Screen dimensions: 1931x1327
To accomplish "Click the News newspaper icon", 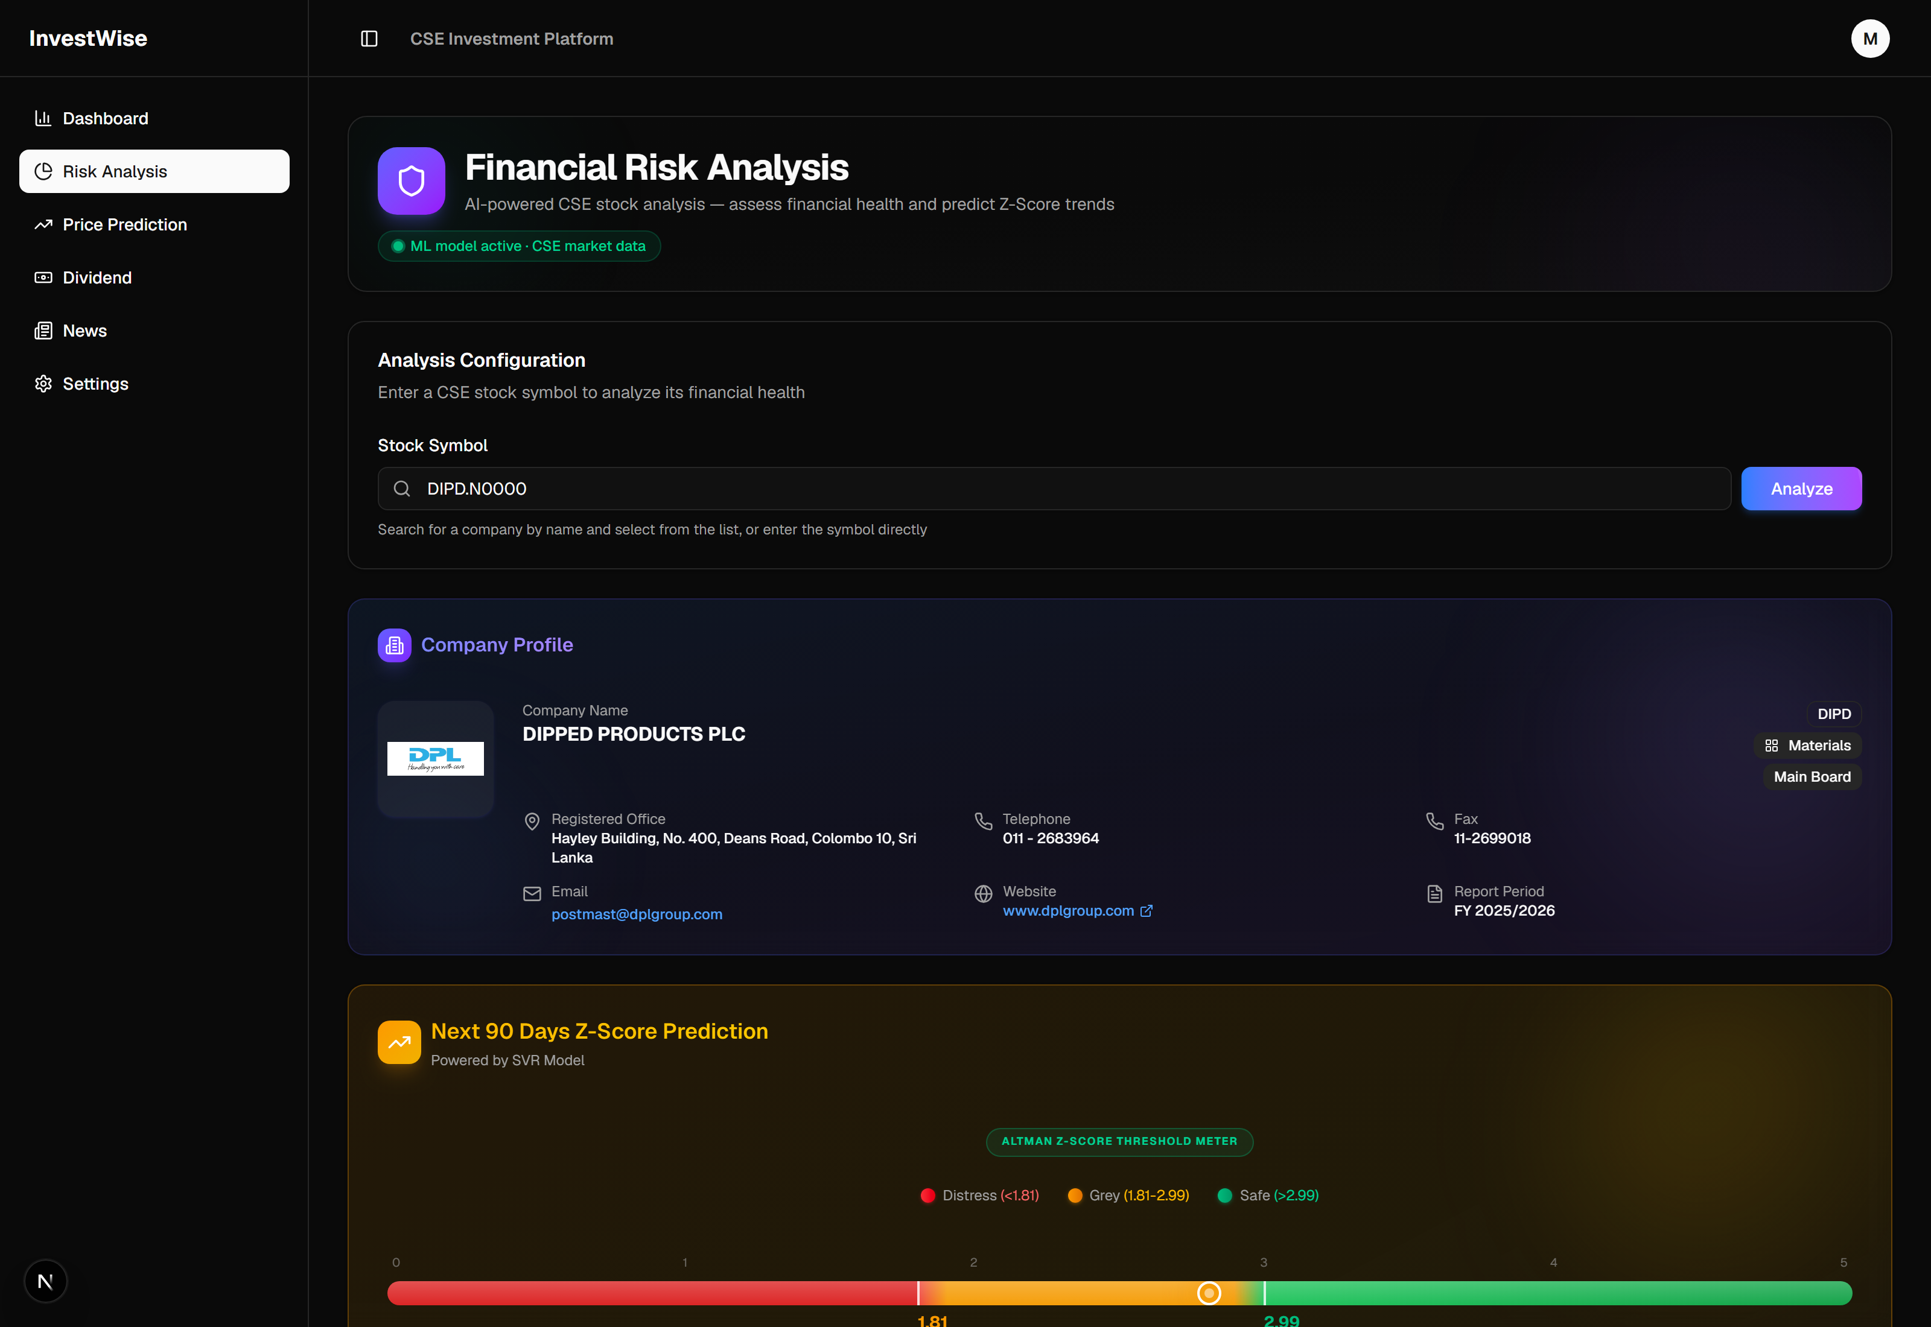I will [x=43, y=331].
